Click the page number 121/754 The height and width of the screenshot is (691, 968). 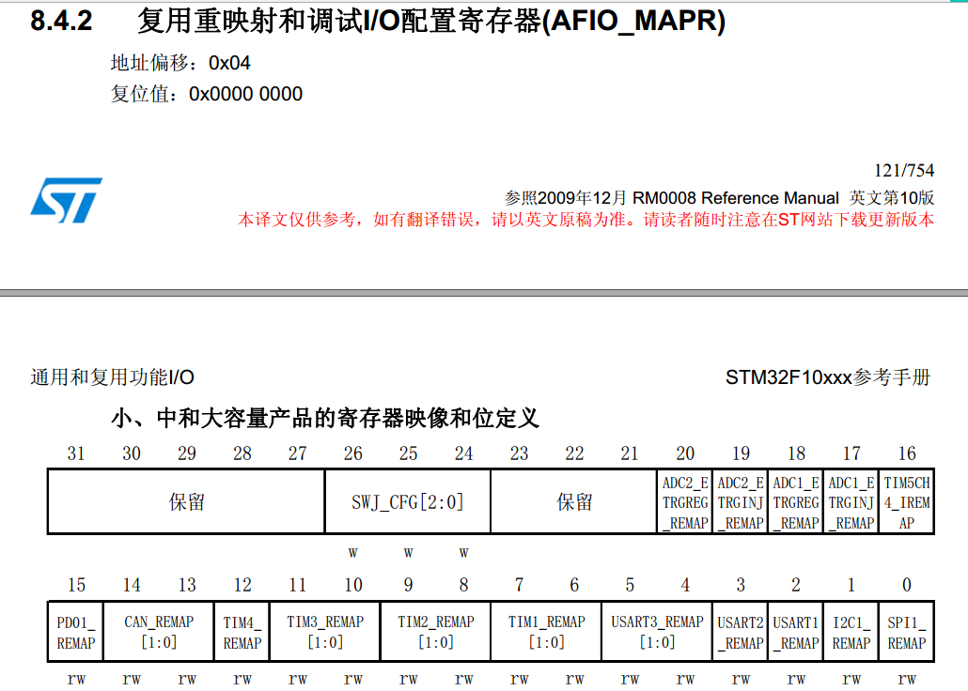point(904,170)
